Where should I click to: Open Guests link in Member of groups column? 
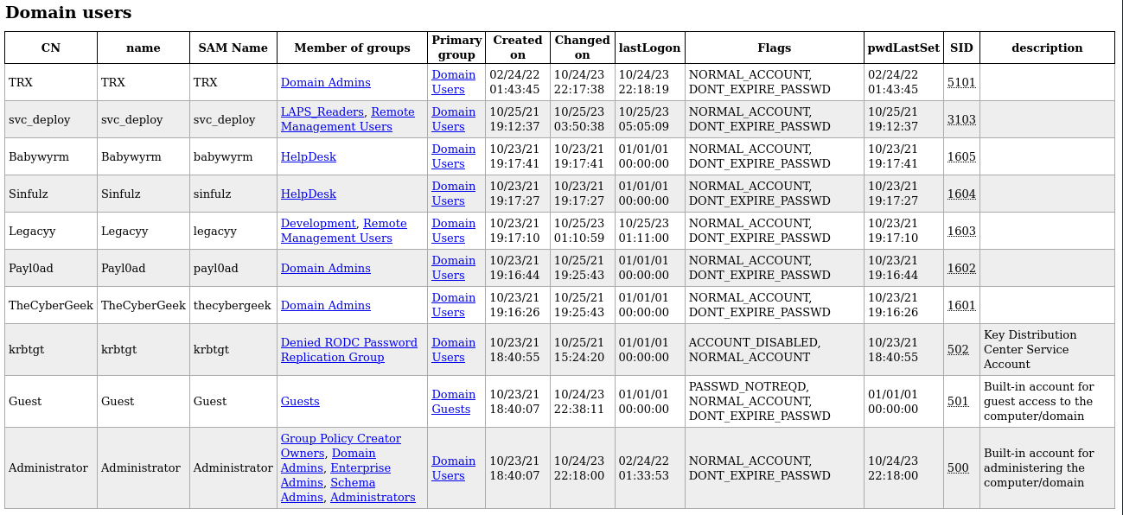pos(300,402)
